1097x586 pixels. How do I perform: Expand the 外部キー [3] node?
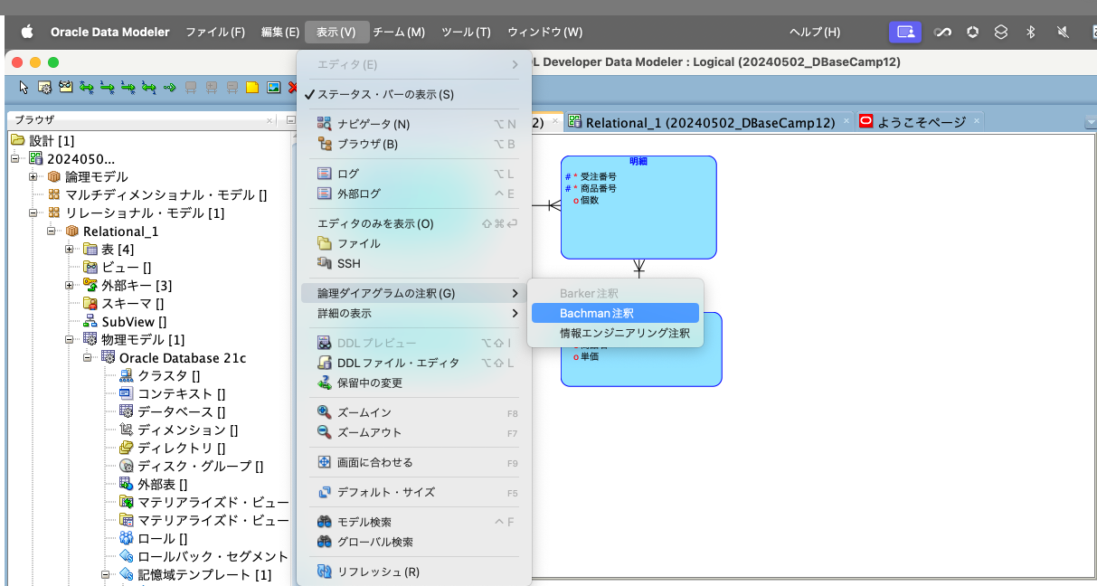(x=70, y=285)
